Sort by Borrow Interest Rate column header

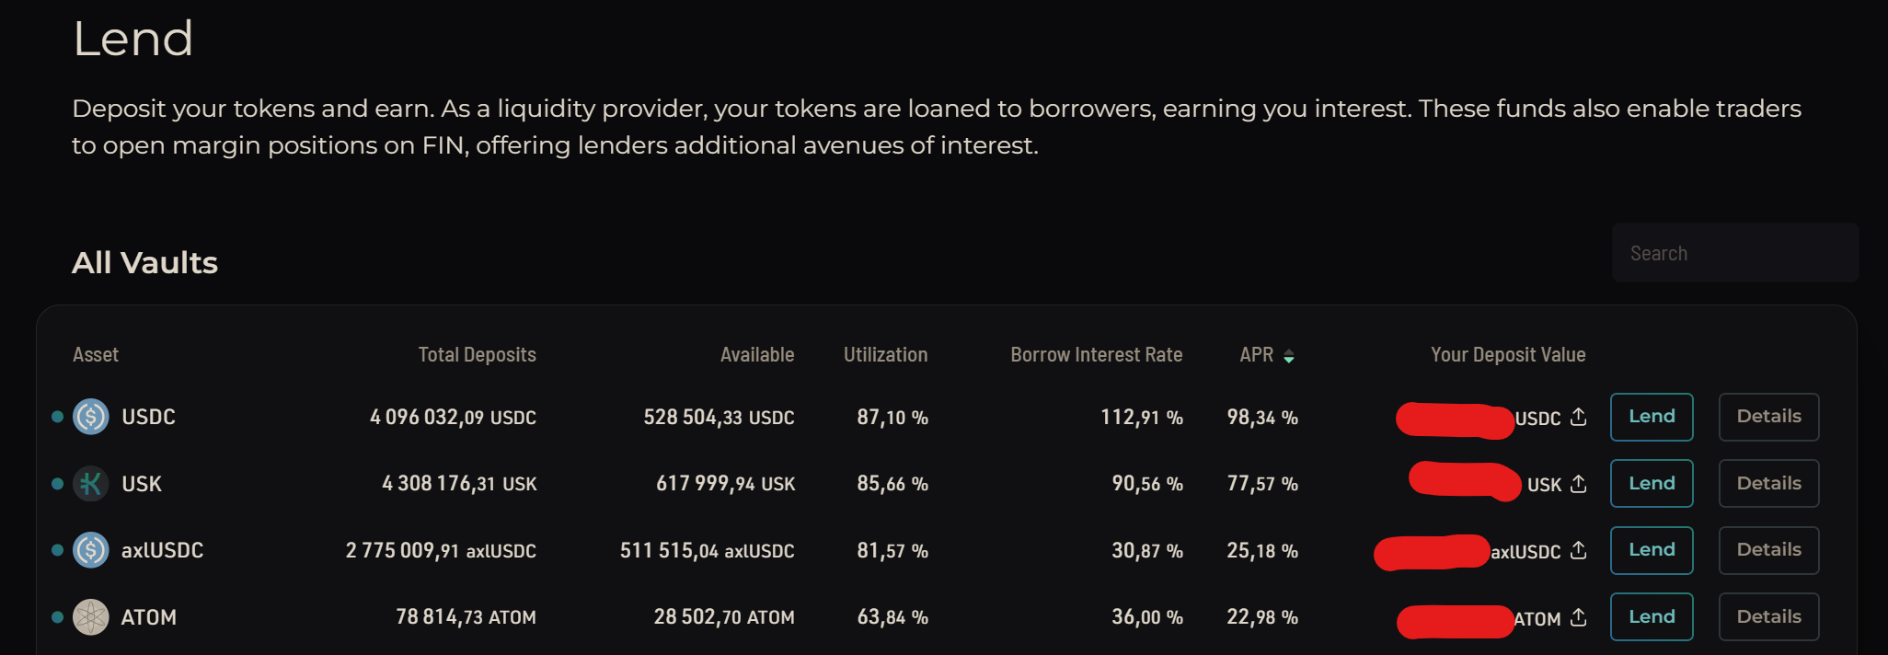click(x=1096, y=355)
